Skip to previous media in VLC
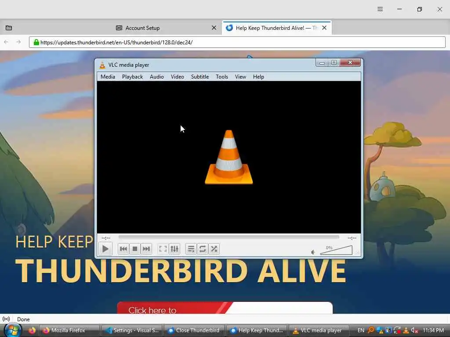Viewport: 450px width, 337px height. point(123,249)
